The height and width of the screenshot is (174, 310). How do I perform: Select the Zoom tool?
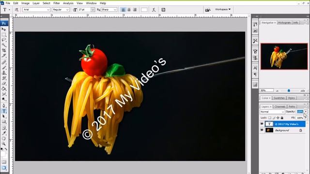4,144
